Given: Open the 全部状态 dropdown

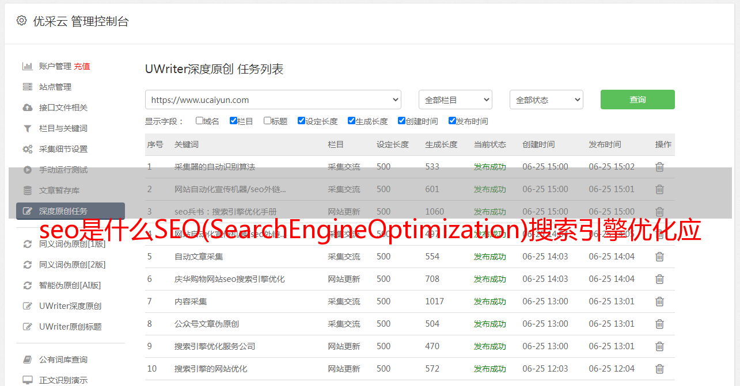Looking at the screenshot, I should pyautogui.click(x=547, y=100).
